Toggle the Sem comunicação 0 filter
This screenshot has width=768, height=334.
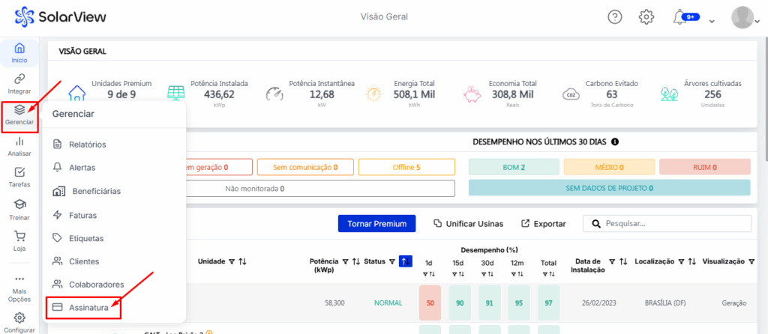pyautogui.click(x=304, y=167)
